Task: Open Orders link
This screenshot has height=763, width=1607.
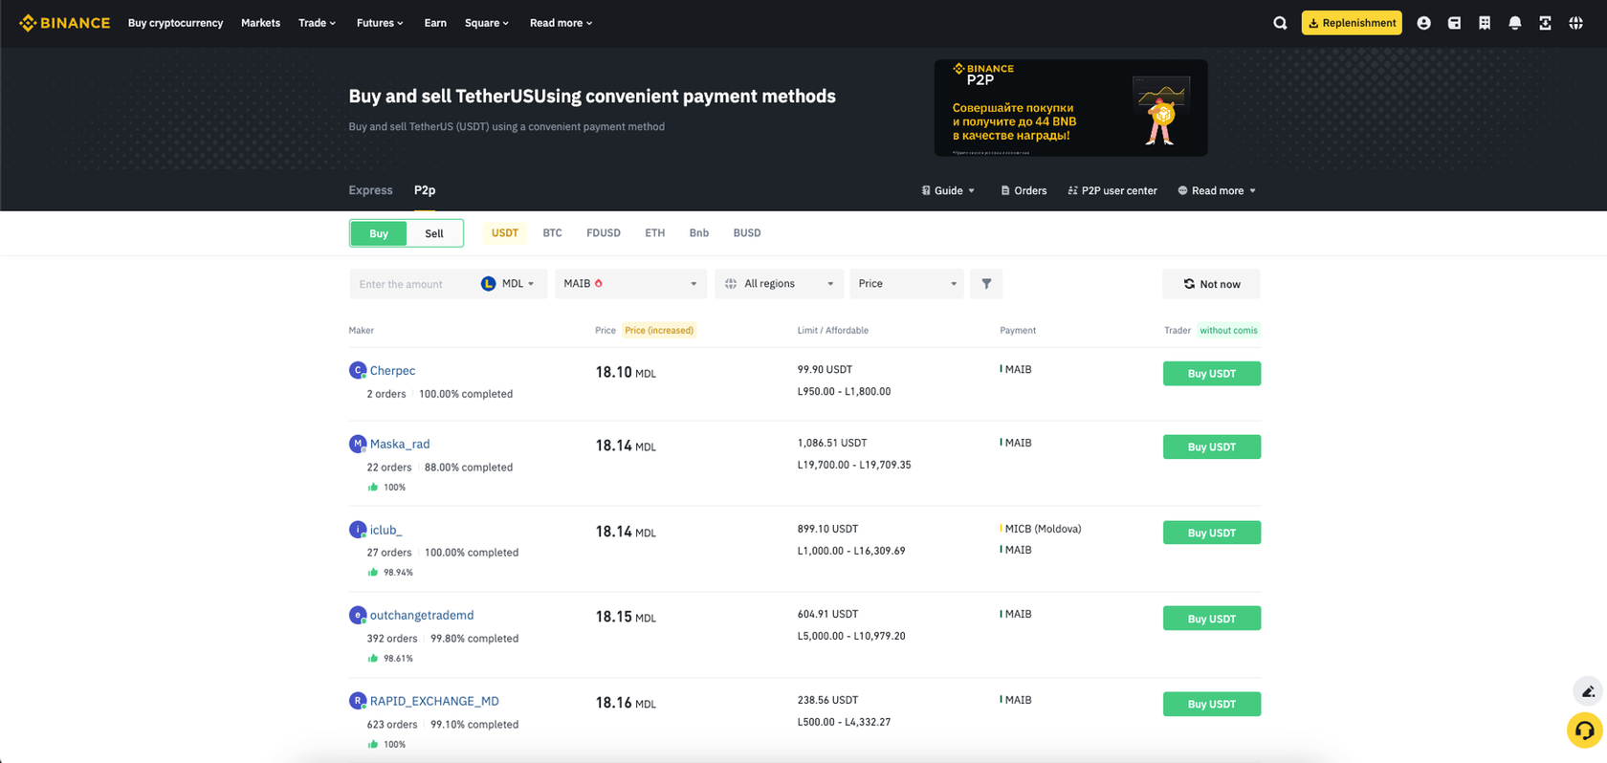Action: [x=1024, y=191]
